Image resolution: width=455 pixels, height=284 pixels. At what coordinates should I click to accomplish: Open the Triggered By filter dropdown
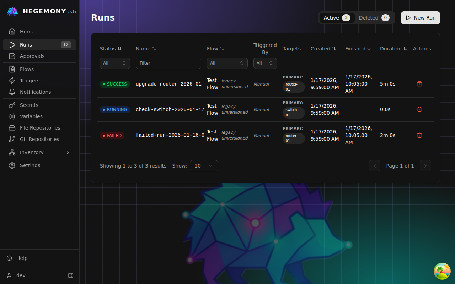265,63
